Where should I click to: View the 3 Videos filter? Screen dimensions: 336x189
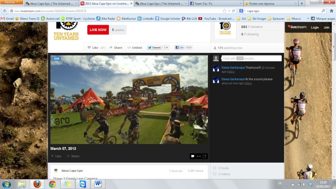222,174
